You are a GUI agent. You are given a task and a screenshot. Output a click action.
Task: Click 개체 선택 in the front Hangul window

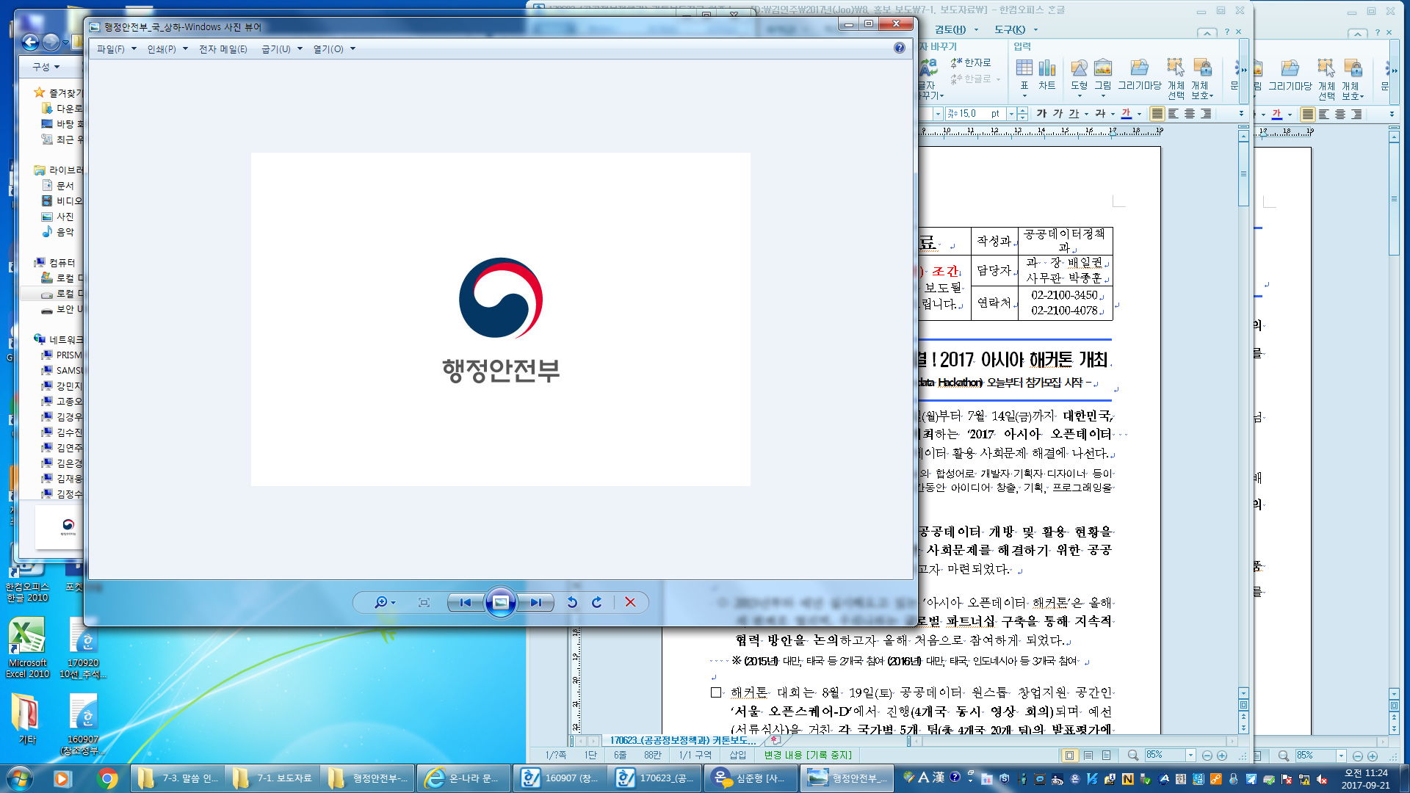[1176, 79]
